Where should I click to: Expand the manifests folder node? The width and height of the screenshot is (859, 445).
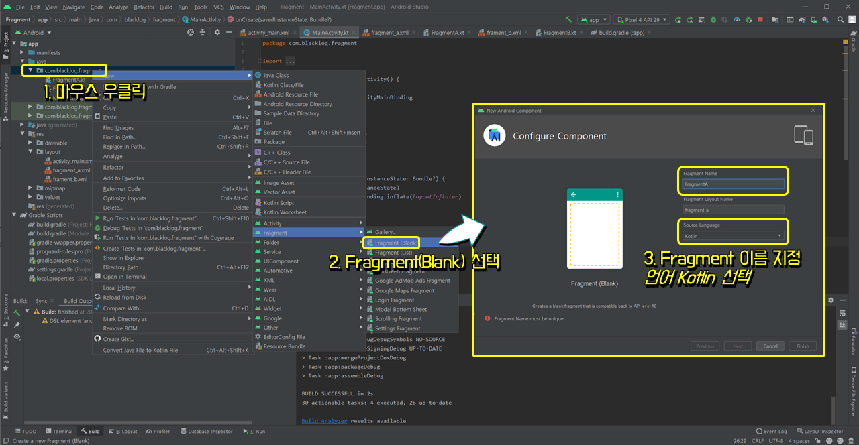(x=22, y=52)
